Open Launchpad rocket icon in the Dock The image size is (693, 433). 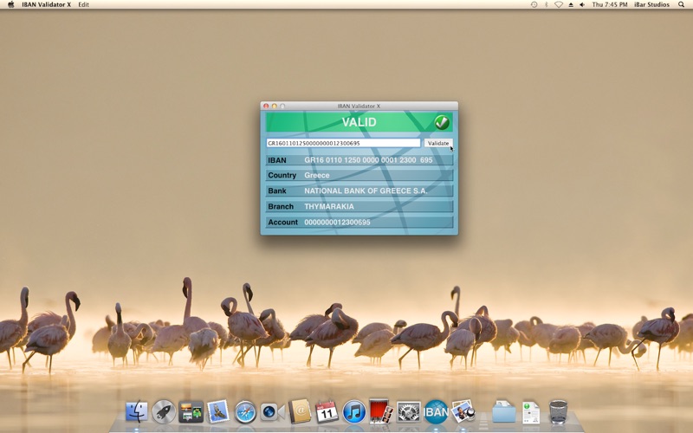click(x=163, y=412)
